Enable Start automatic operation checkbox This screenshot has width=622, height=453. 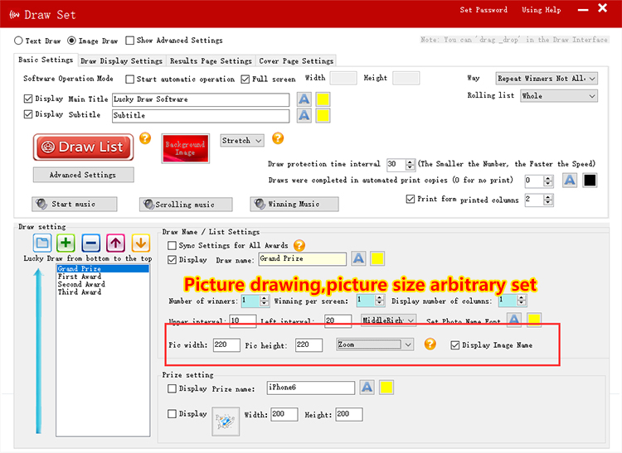point(130,80)
